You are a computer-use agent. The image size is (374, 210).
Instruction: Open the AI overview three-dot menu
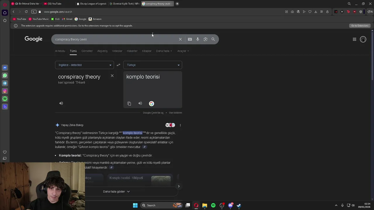point(180,125)
